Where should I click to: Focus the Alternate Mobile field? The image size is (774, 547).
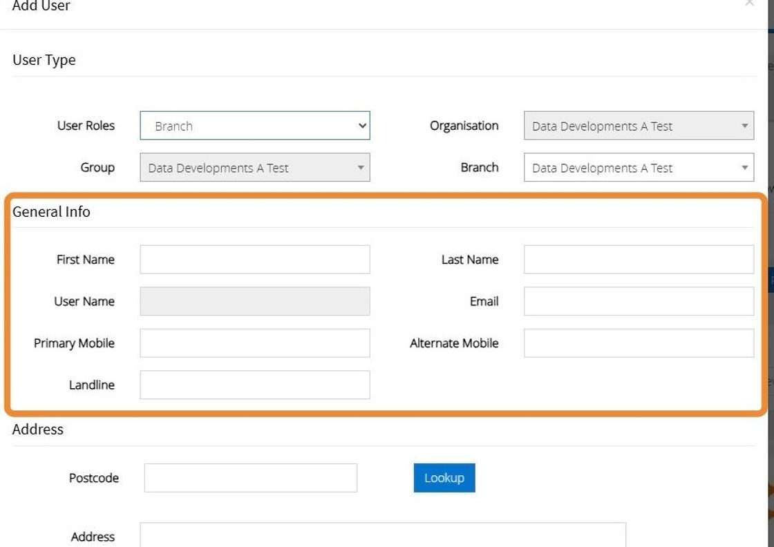coord(638,343)
